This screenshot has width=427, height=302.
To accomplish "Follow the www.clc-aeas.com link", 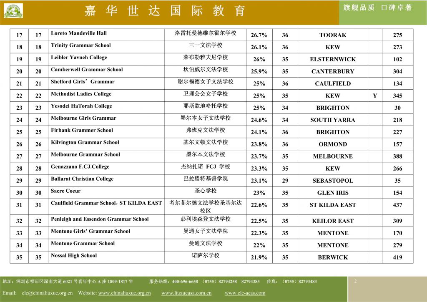I will coord(245,293).
